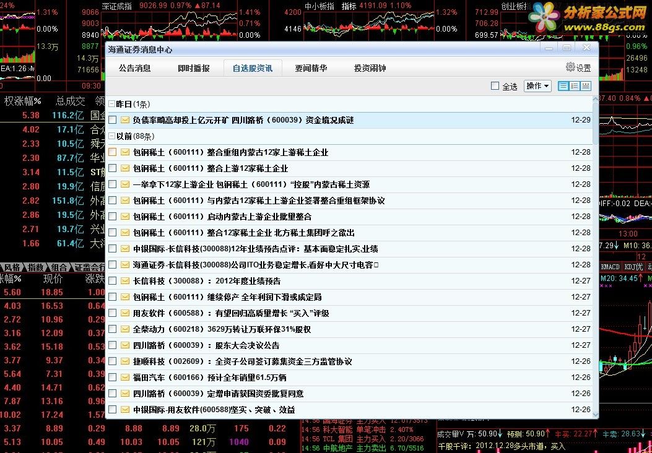Screen dimensions: 652x453
Task: Check box for 捷顺科技 募集资金三方监管协议
Action: (112, 361)
